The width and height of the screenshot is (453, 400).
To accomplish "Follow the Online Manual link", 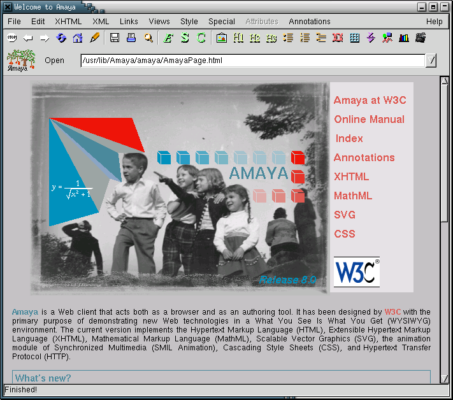I will point(369,119).
